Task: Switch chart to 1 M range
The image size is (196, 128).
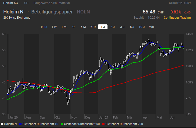Action: (x=64, y=27)
